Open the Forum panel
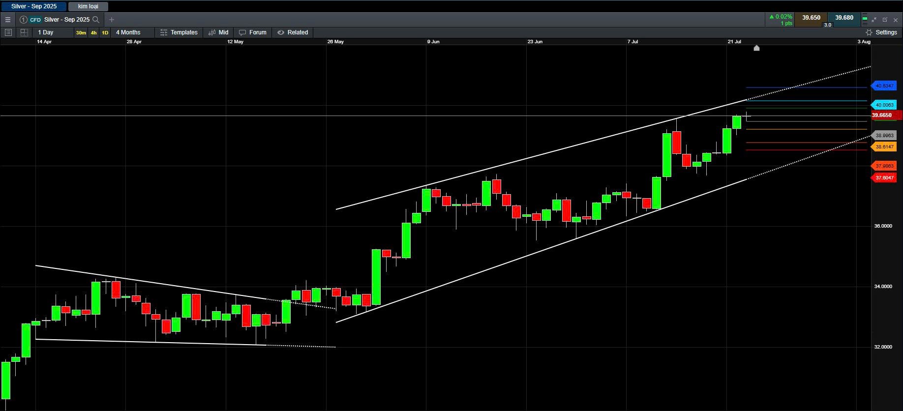Image resolution: width=903 pixels, height=411 pixels. pyautogui.click(x=253, y=32)
